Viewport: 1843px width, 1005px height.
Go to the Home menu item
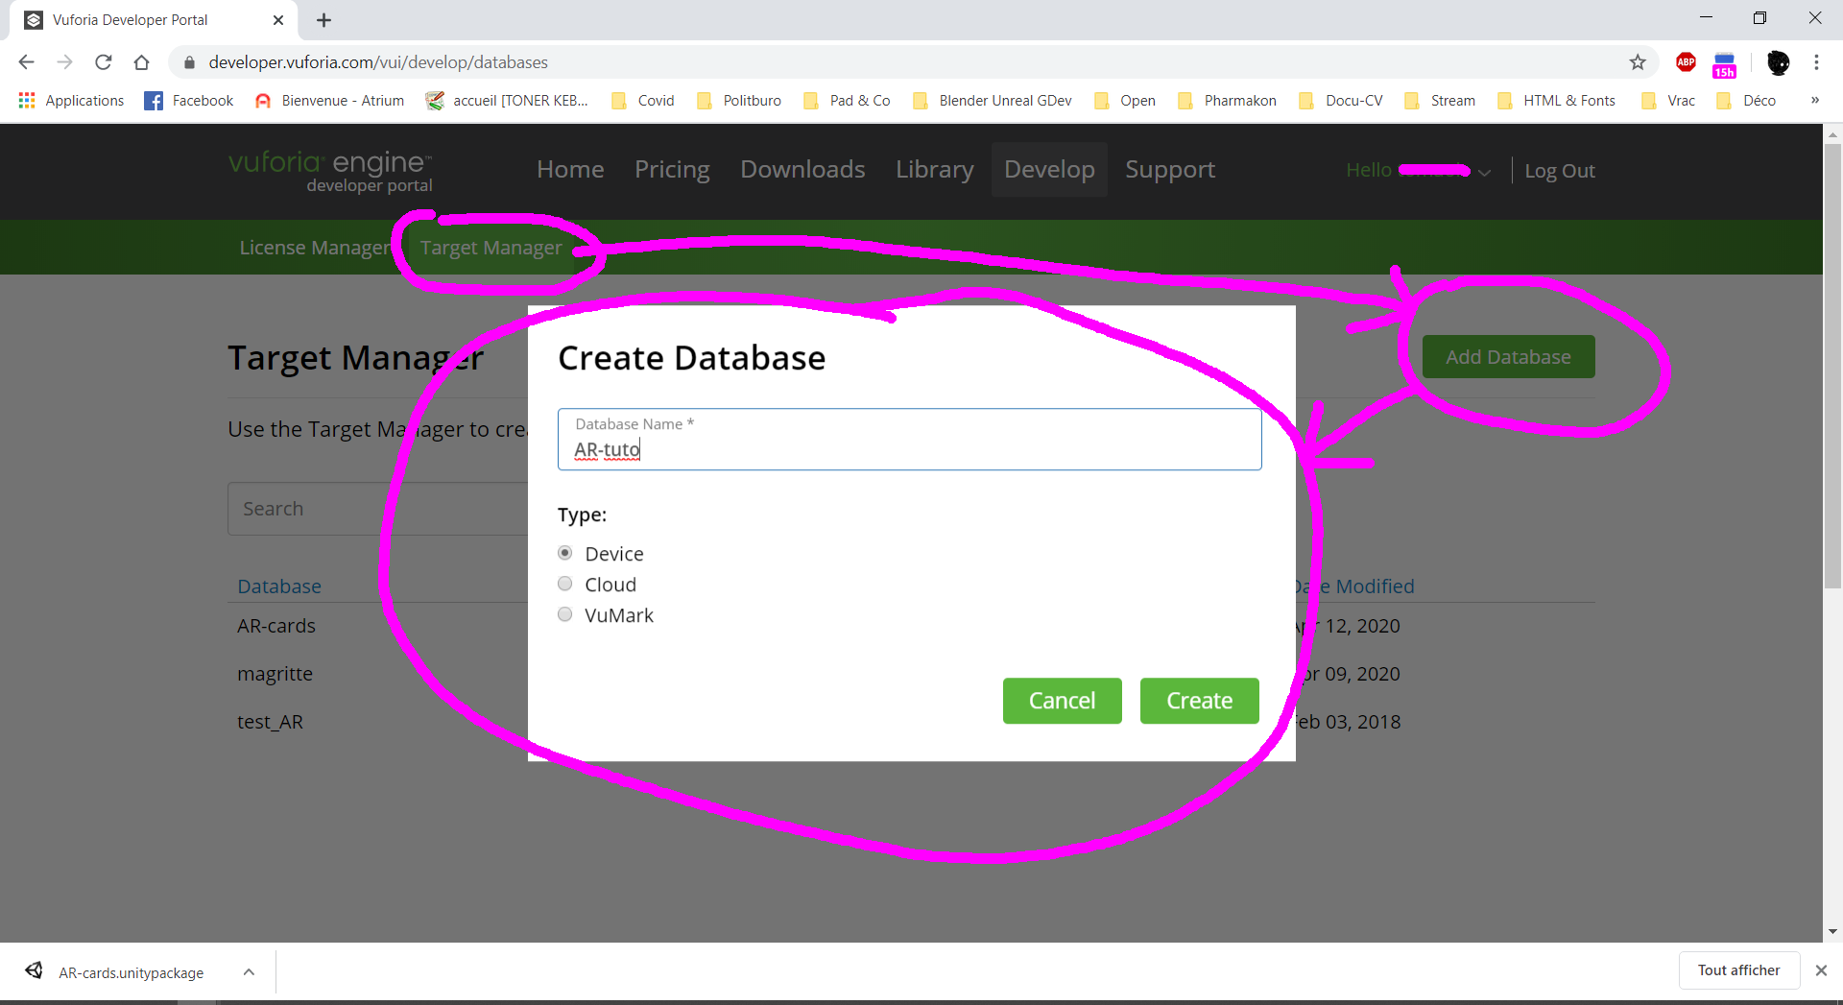coord(570,170)
